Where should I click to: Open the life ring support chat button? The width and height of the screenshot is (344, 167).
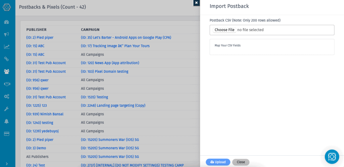(332, 157)
